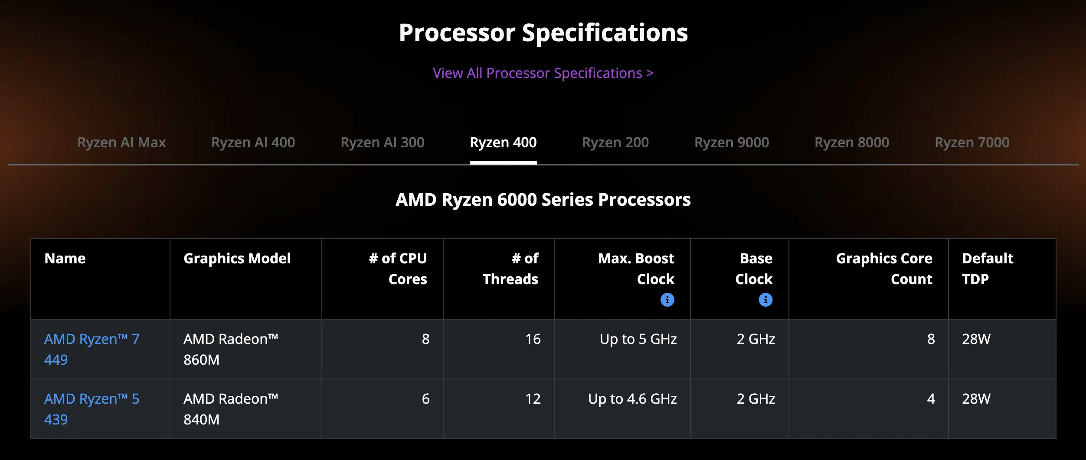The image size is (1086, 460).
Task: Click the AMD Radeon 860M cell
Action: [245, 349]
